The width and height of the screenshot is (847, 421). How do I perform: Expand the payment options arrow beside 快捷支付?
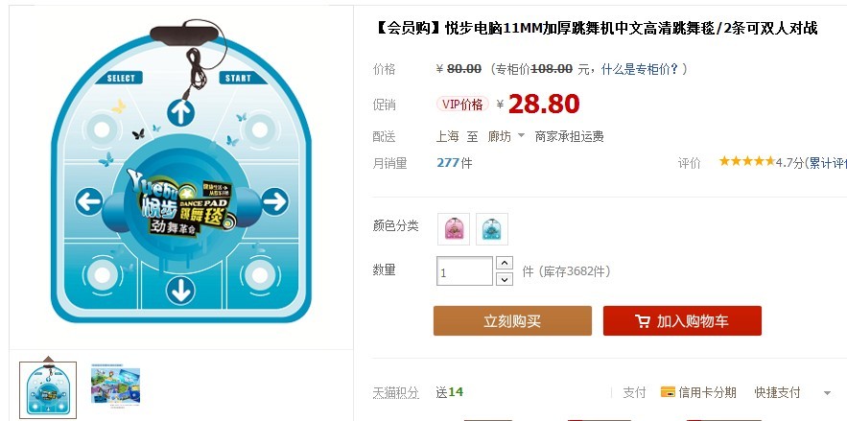(x=827, y=393)
